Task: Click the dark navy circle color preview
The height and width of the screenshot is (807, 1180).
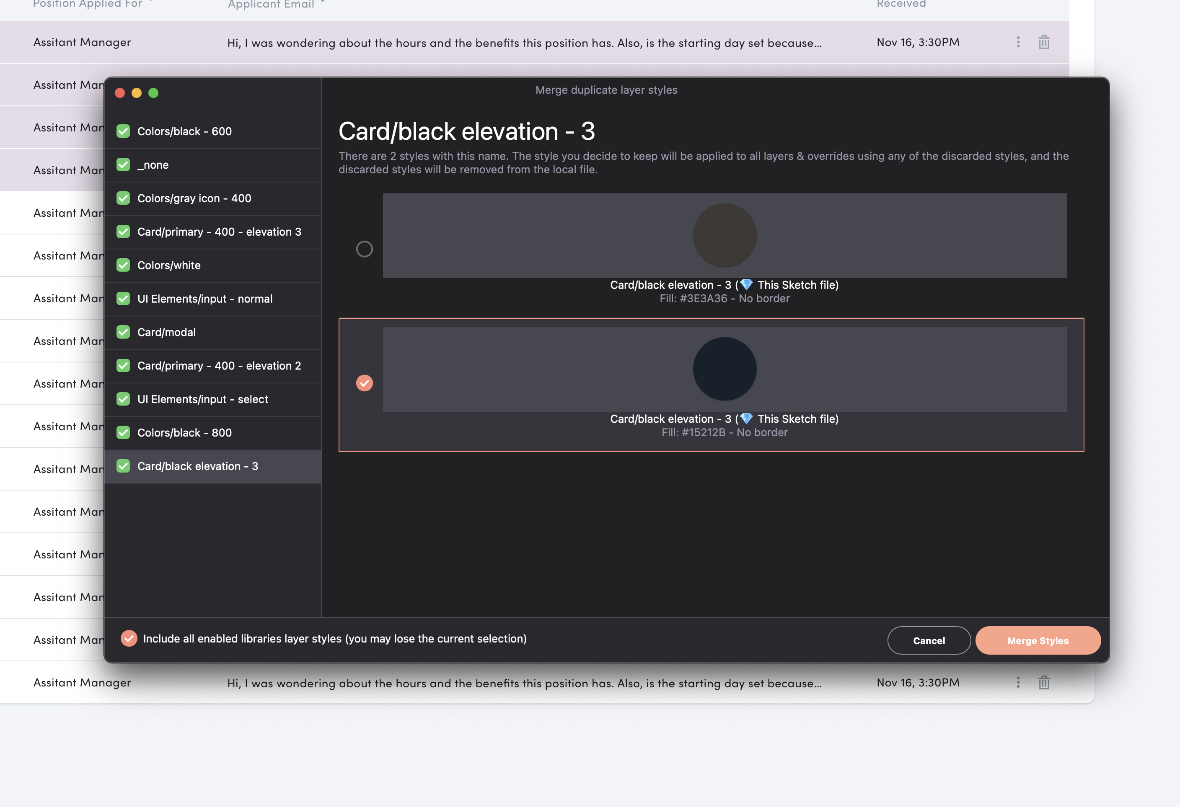Action: point(725,369)
